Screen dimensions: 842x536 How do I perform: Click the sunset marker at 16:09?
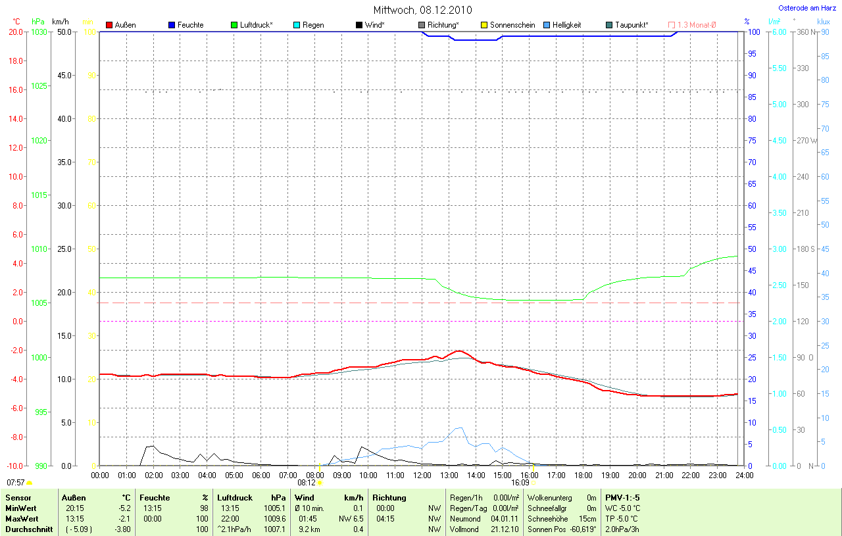point(533,482)
